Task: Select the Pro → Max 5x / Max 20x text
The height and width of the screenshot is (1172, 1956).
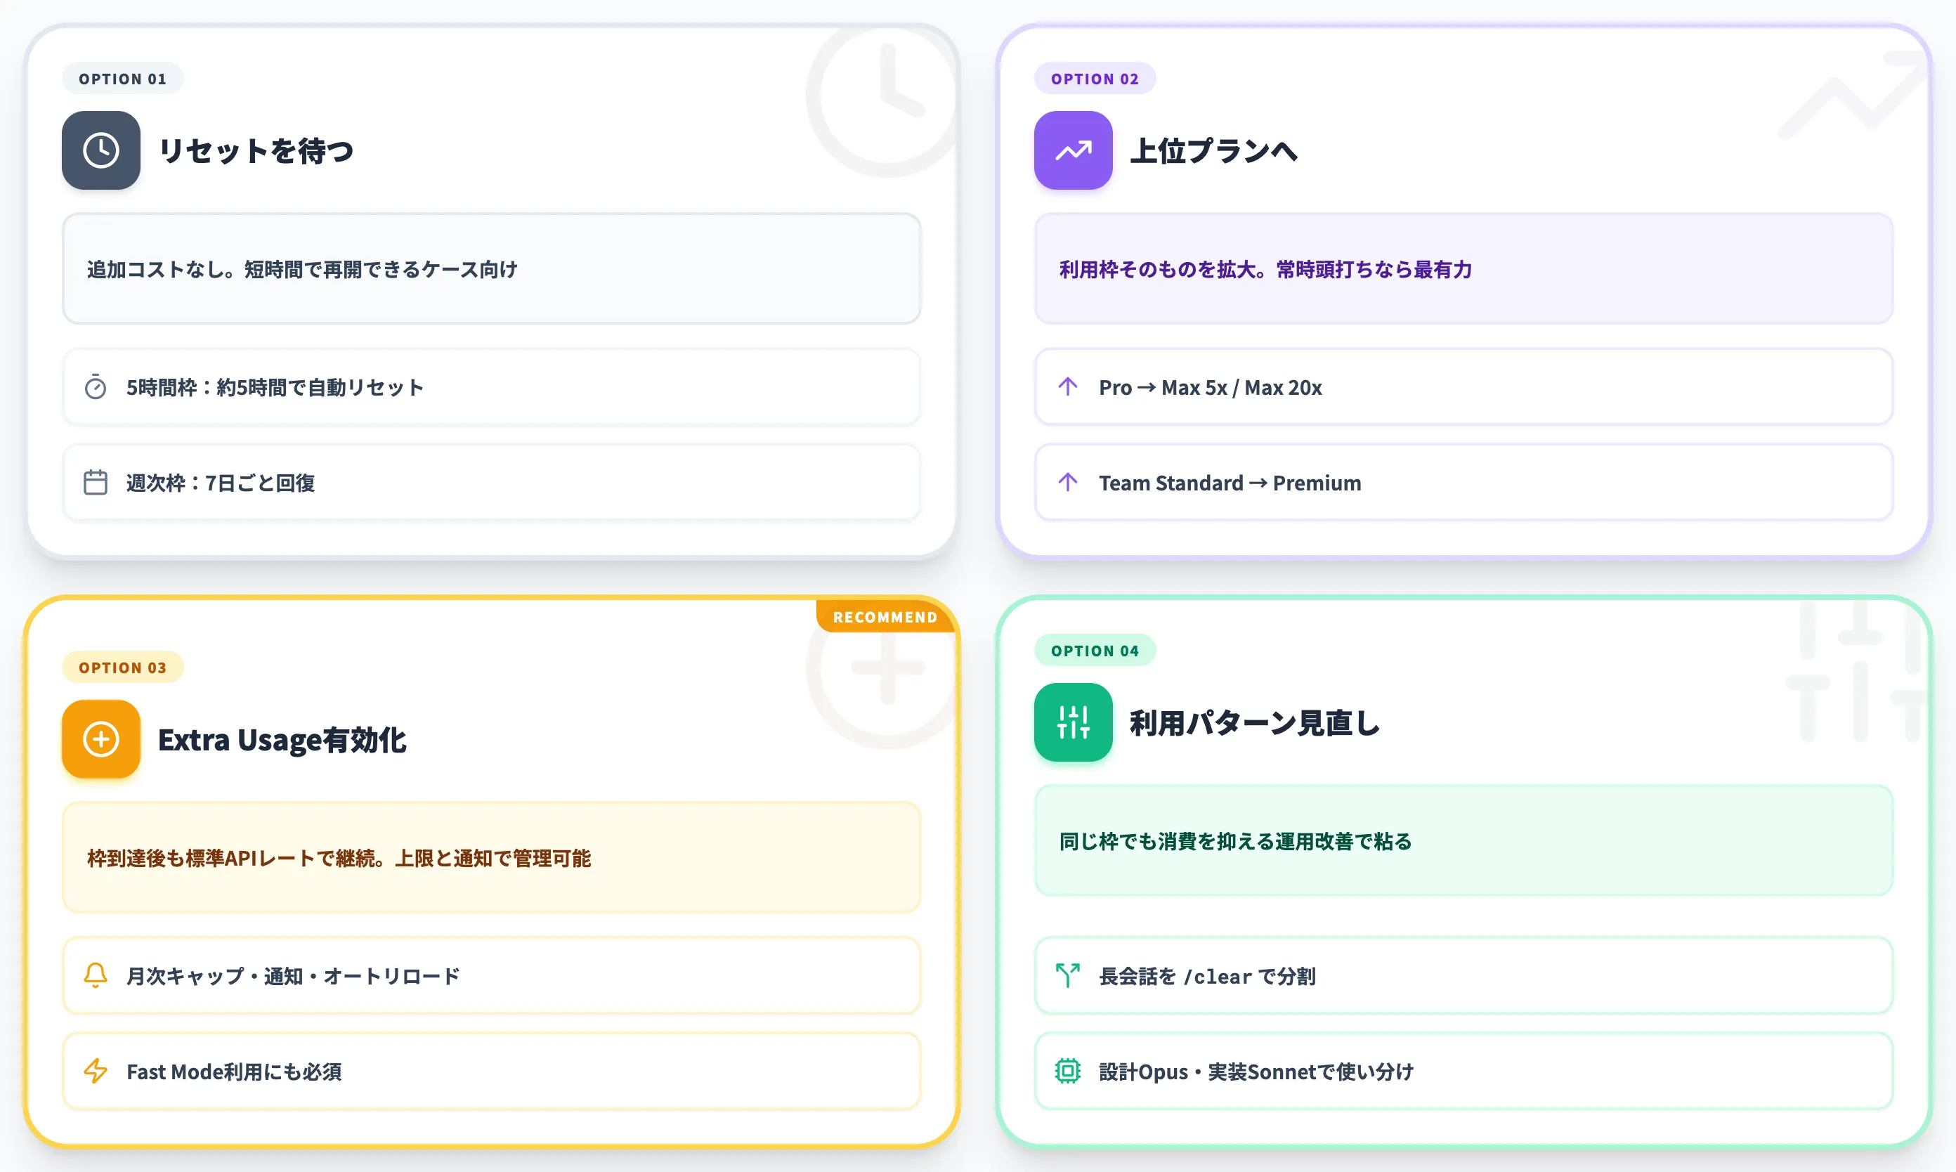Action: pyautogui.click(x=1211, y=387)
